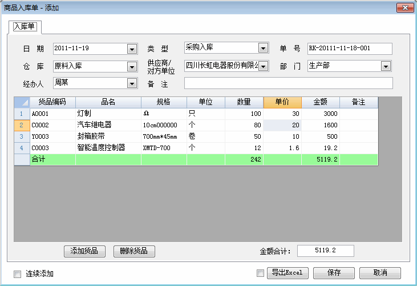Open the 日期 date dropdown

pos(132,49)
